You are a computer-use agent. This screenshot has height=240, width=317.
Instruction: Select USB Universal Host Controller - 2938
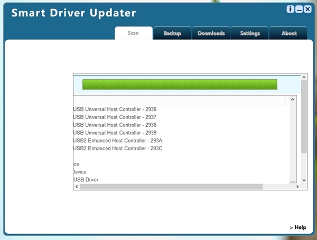pyautogui.click(x=115, y=125)
